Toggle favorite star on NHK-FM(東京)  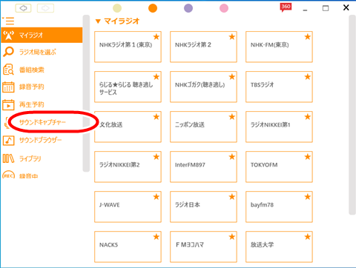click(x=308, y=37)
